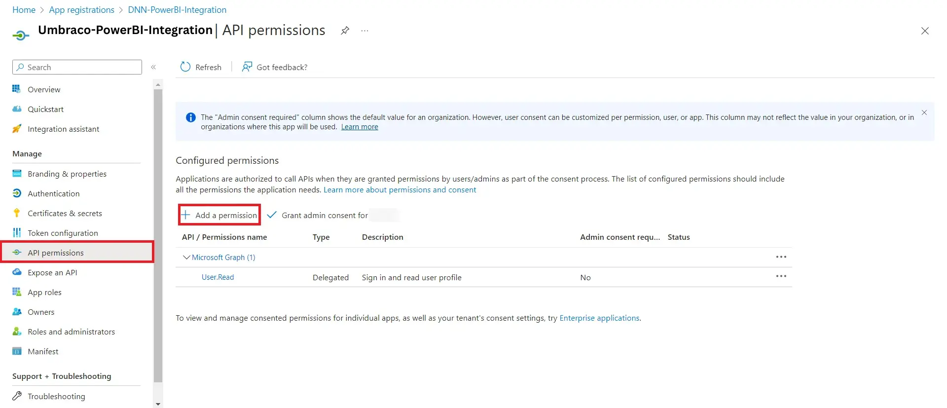Click the 'Delegated' type cell
The image size is (947, 408).
click(x=330, y=277)
